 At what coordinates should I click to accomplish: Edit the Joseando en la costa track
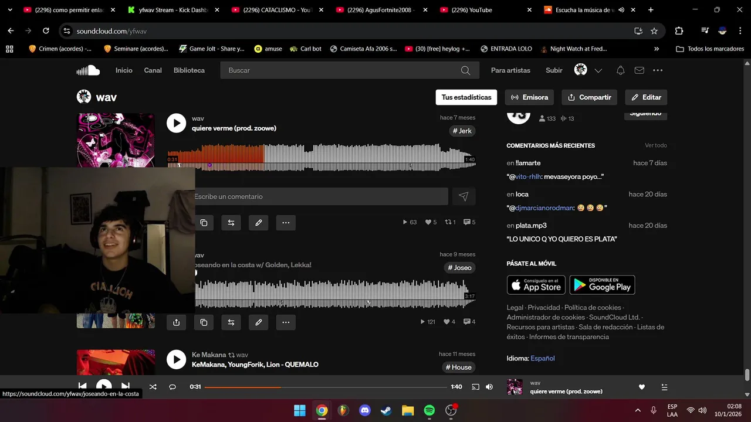pos(259,322)
